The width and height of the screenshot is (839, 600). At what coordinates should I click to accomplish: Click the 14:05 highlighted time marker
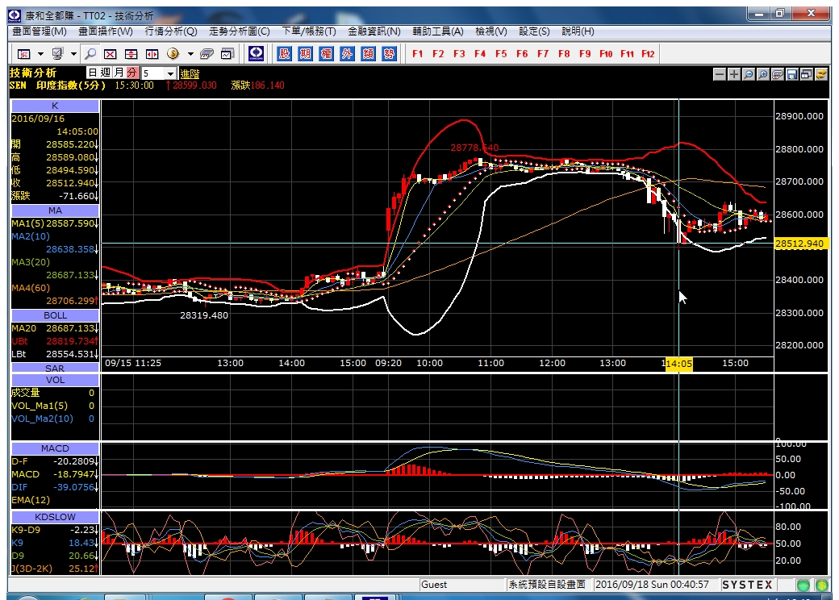coord(679,365)
